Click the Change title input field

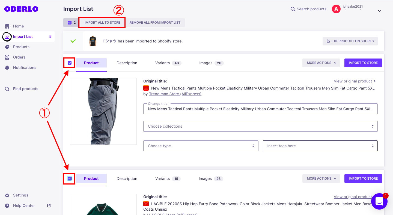pyautogui.click(x=260, y=109)
